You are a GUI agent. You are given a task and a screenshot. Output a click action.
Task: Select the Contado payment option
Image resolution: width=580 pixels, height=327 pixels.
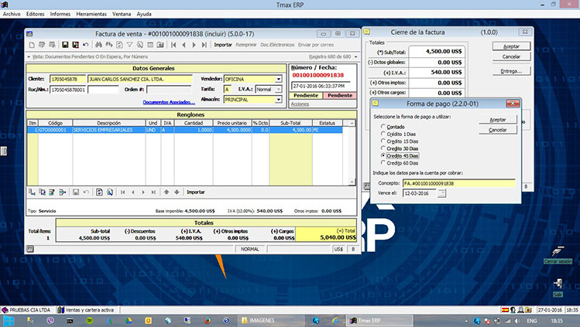click(382, 128)
